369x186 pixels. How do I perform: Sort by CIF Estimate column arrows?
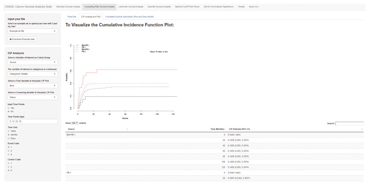click(362, 129)
